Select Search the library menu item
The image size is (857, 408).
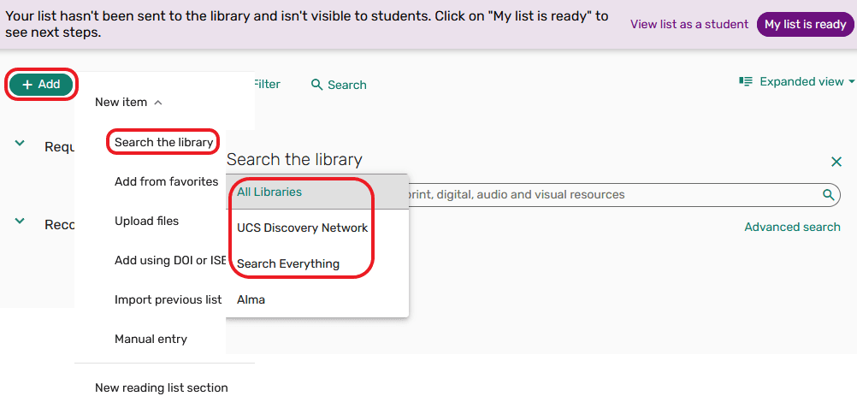pos(163,142)
